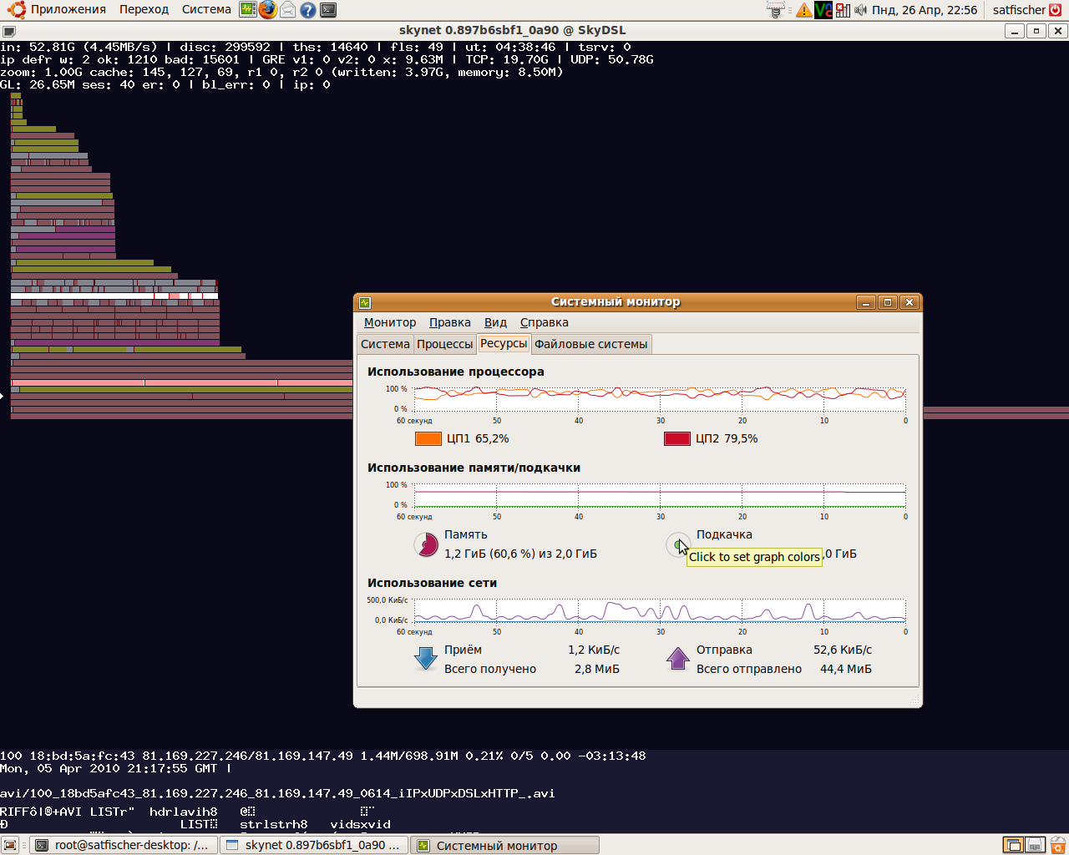Launch the terminal from top panel
The width and height of the screenshot is (1069, 855).
tap(329, 10)
